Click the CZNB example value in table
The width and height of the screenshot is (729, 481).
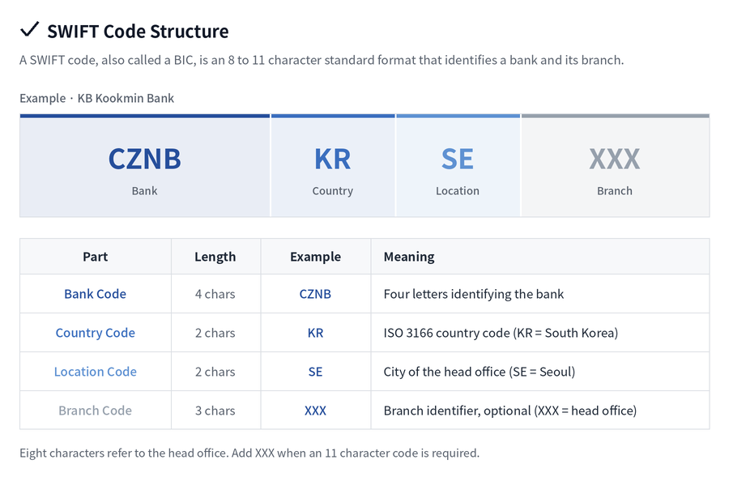[315, 294]
